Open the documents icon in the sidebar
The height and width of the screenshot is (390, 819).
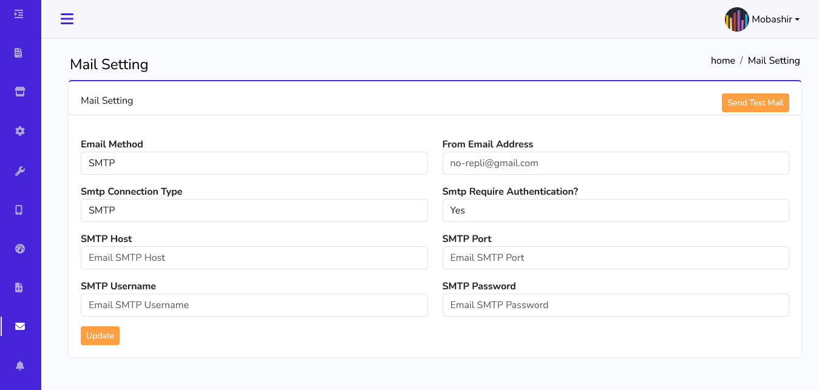tap(19, 52)
